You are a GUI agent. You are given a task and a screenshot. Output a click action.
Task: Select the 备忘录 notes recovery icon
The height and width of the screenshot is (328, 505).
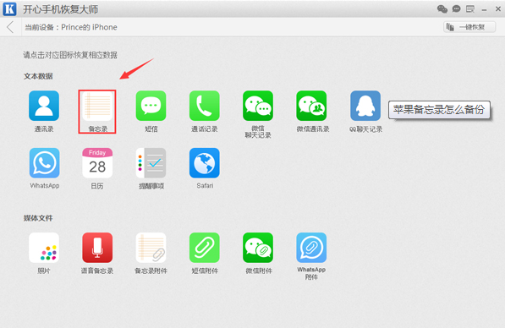click(97, 107)
